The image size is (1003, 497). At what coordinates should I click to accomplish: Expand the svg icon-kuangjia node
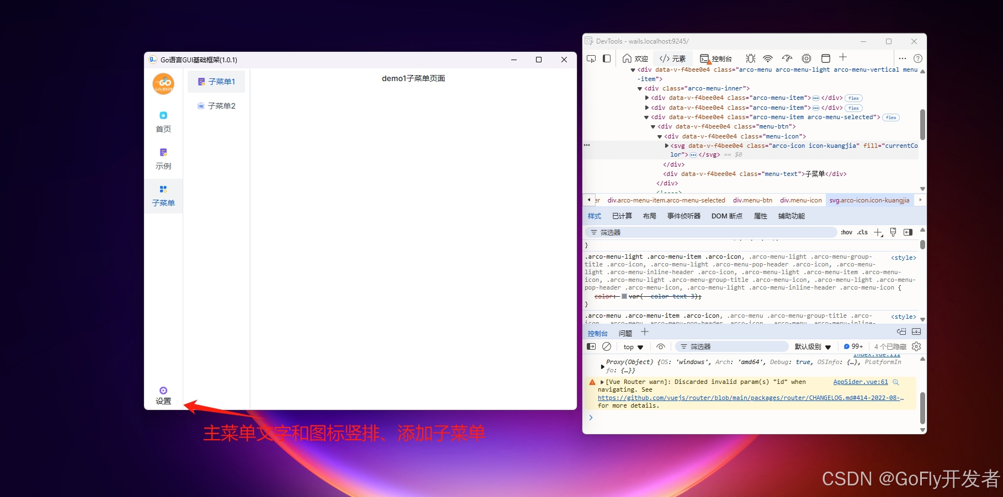pos(667,146)
